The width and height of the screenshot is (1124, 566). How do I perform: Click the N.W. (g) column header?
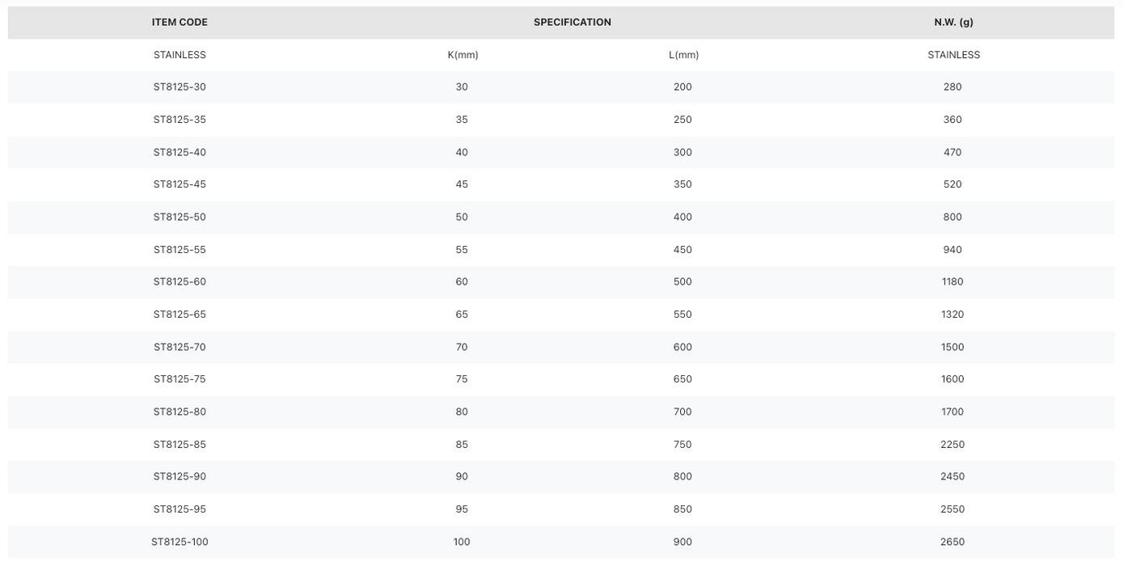(953, 23)
